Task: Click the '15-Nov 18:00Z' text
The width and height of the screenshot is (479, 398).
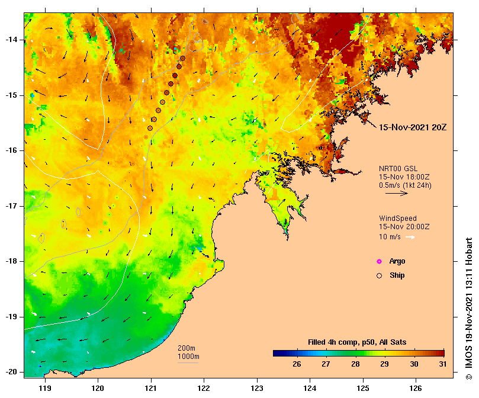Action: point(404,177)
